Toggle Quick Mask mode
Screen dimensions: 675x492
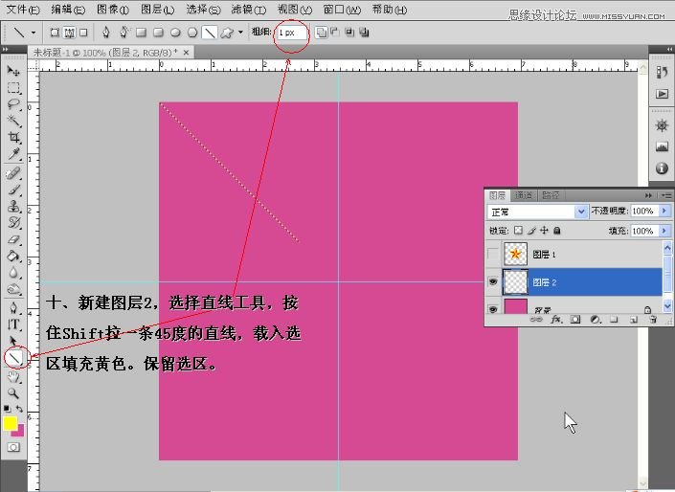13,447
